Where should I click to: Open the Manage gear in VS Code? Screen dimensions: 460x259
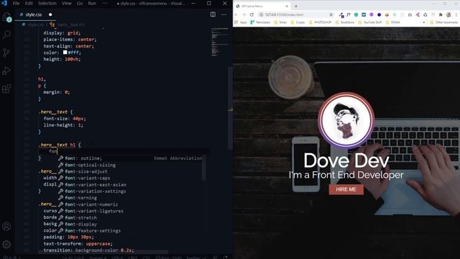click(x=6, y=245)
